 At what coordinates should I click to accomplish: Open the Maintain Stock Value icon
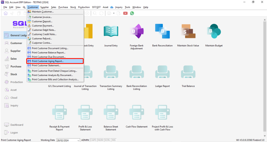click(188, 32)
